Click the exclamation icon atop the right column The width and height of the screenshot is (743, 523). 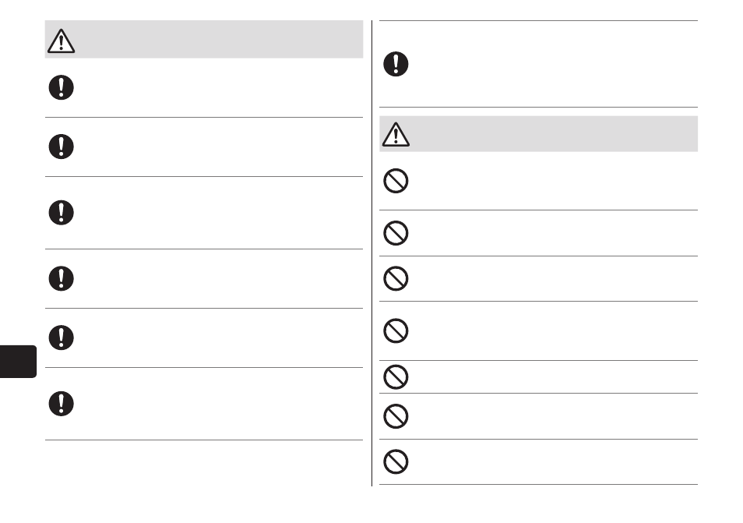(x=396, y=64)
